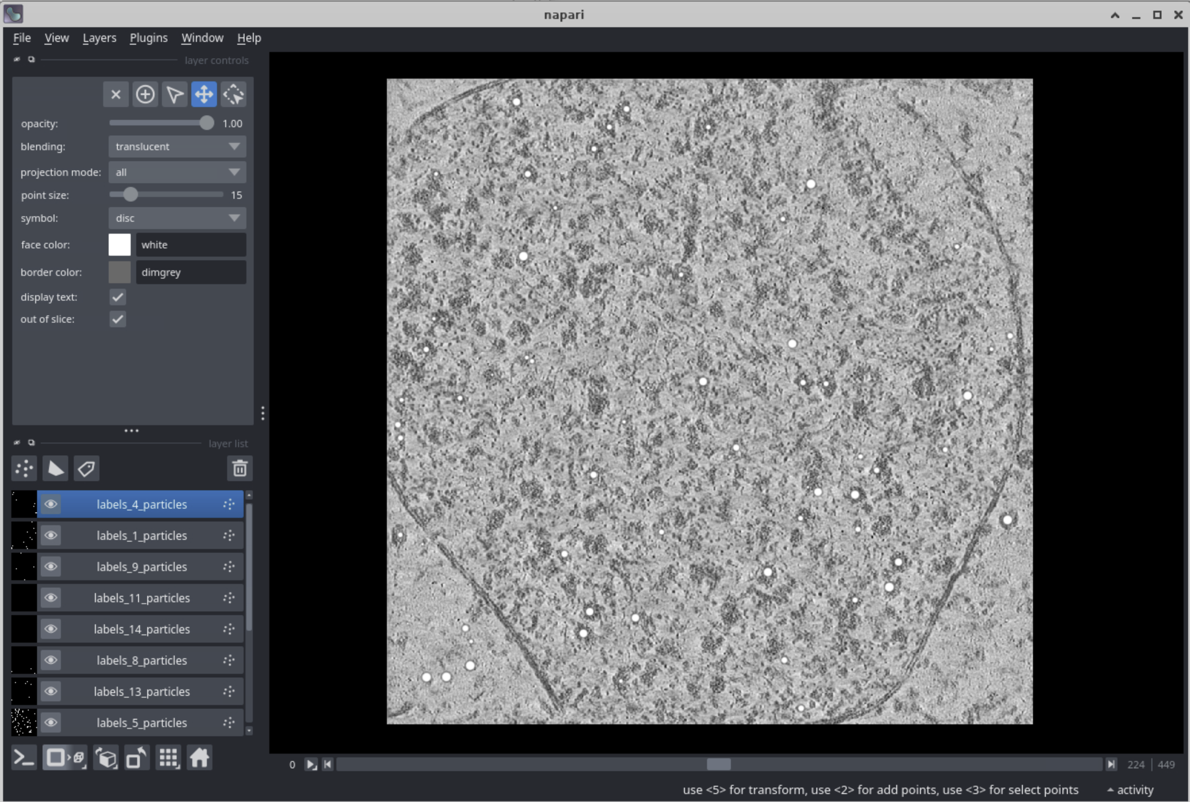Open the Plugins menu
This screenshot has height=802, width=1190.
point(148,38)
